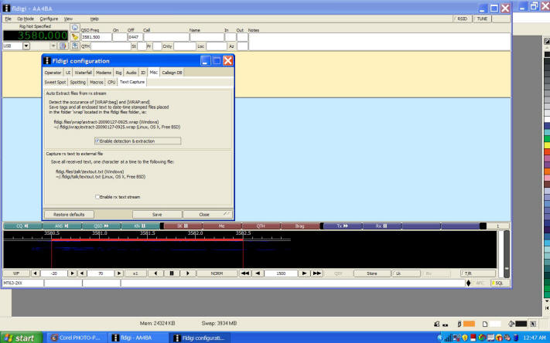Click the x1 zoom level button
This screenshot has height=343, width=550.
(135, 273)
